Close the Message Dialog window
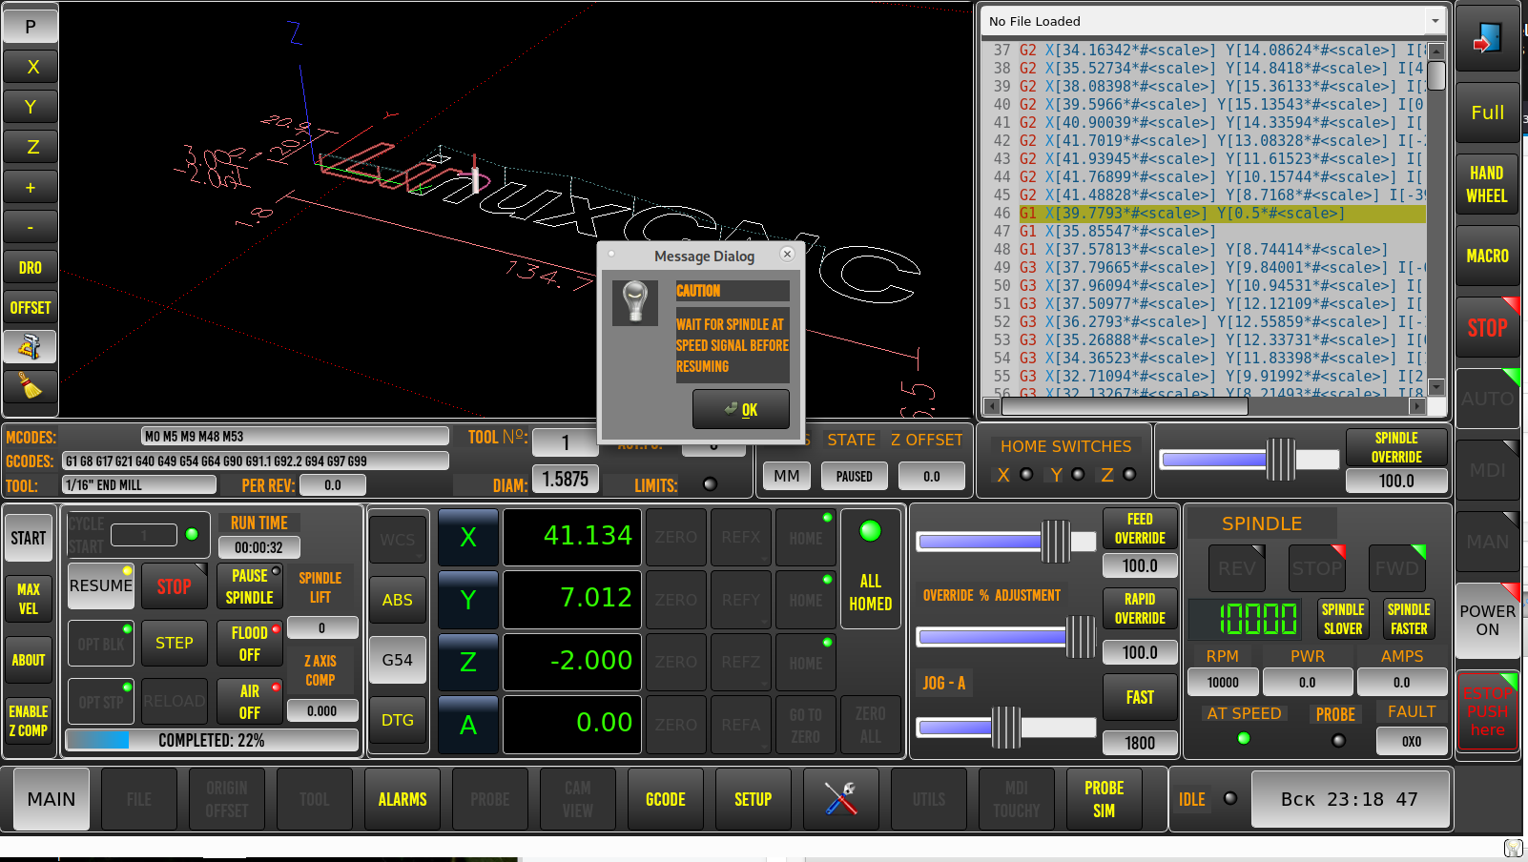 787,254
